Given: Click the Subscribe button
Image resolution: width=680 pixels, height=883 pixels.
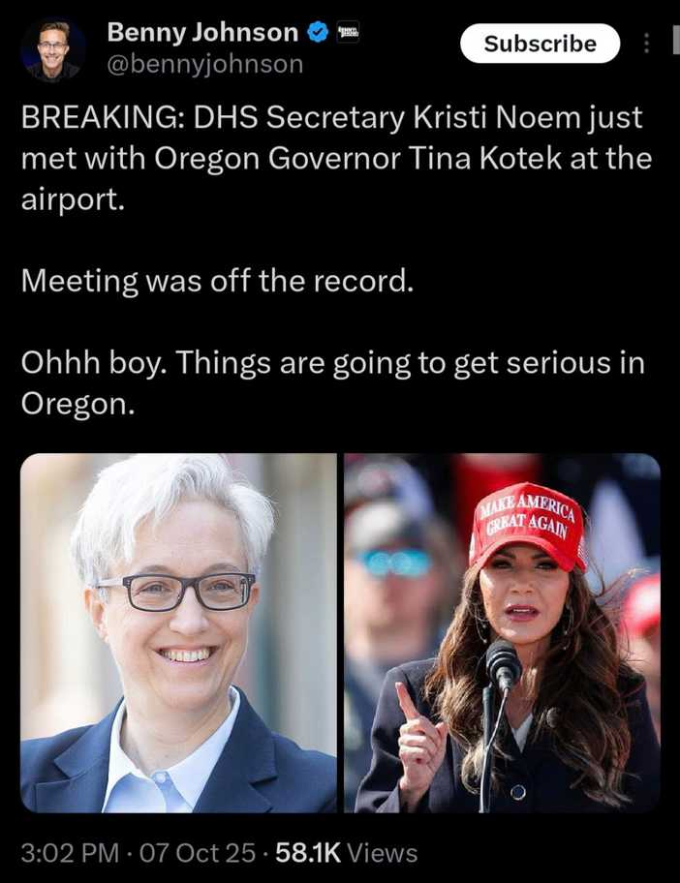Looking at the screenshot, I should point(540,44).
